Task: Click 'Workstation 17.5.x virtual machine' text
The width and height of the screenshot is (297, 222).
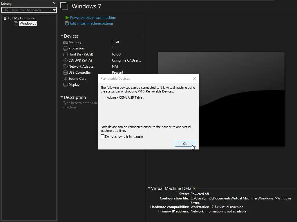Action: (217, 207)
